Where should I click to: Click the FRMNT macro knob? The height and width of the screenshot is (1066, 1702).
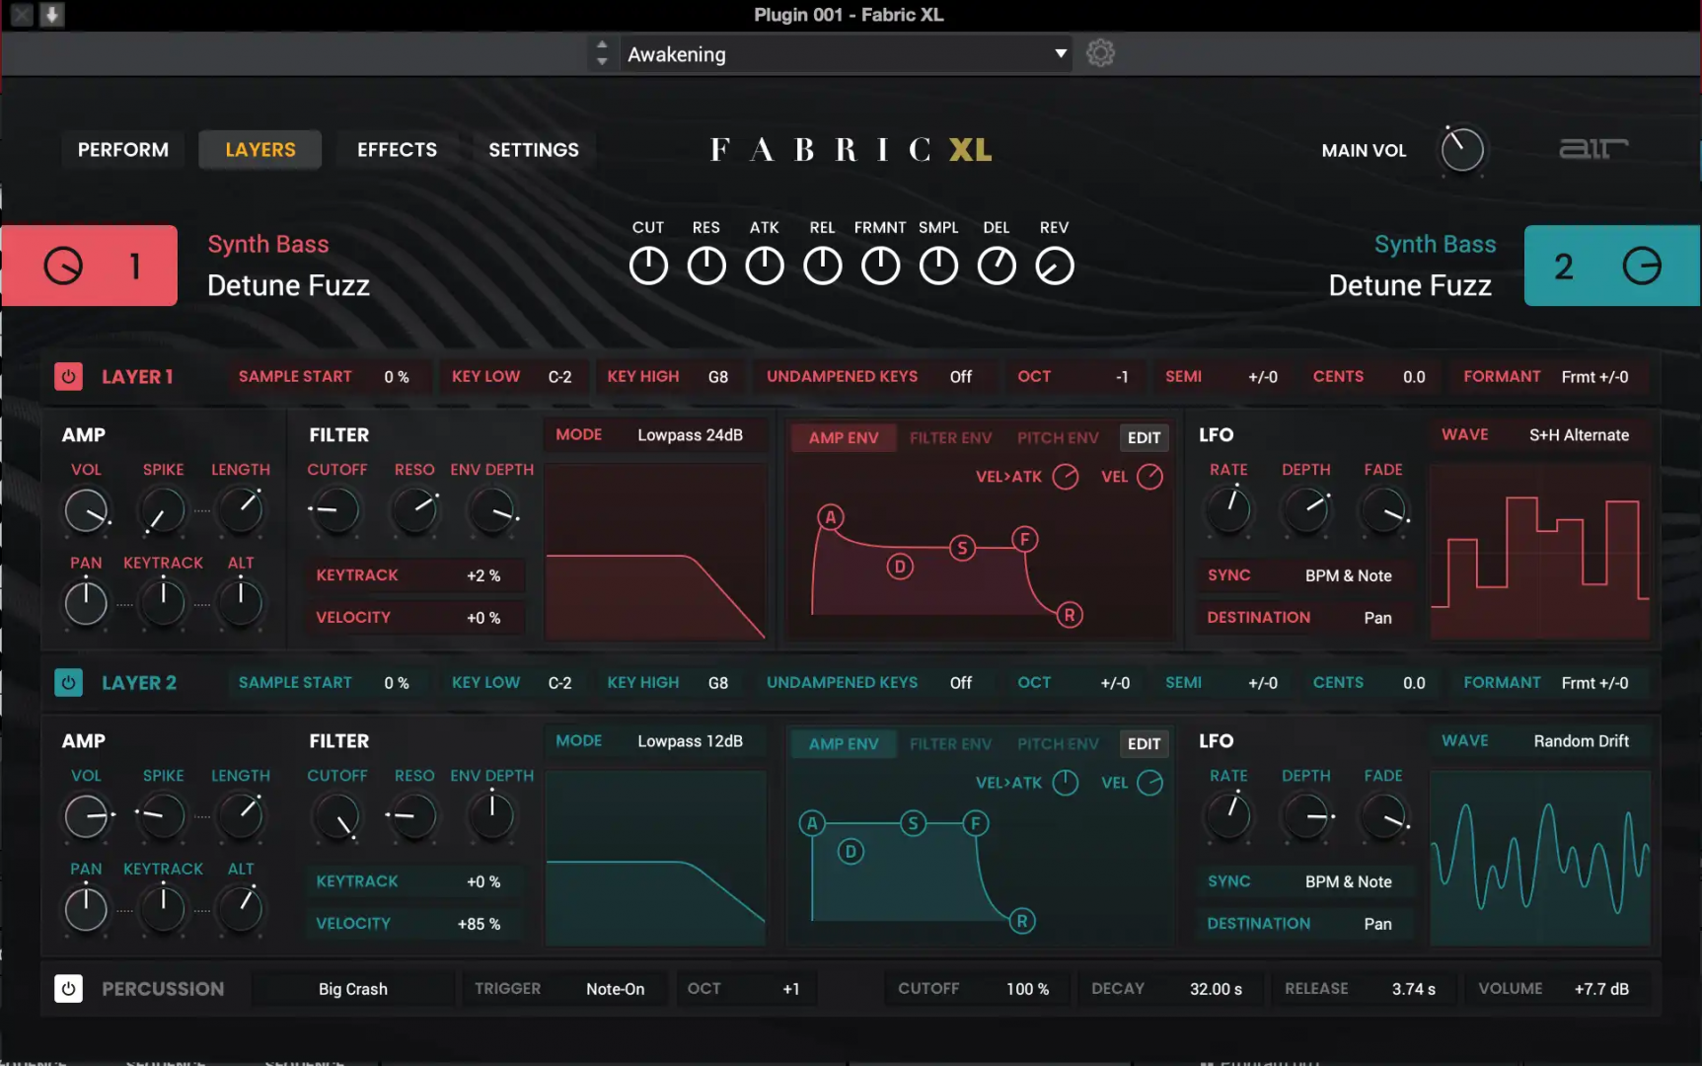880,264
